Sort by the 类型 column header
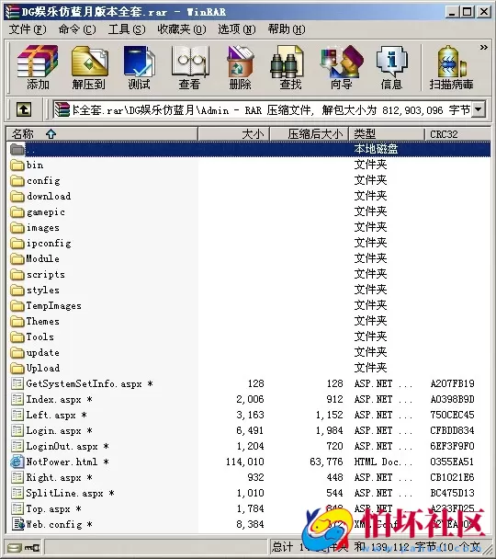Screen dimensions: 496x559 pos(387,134)
